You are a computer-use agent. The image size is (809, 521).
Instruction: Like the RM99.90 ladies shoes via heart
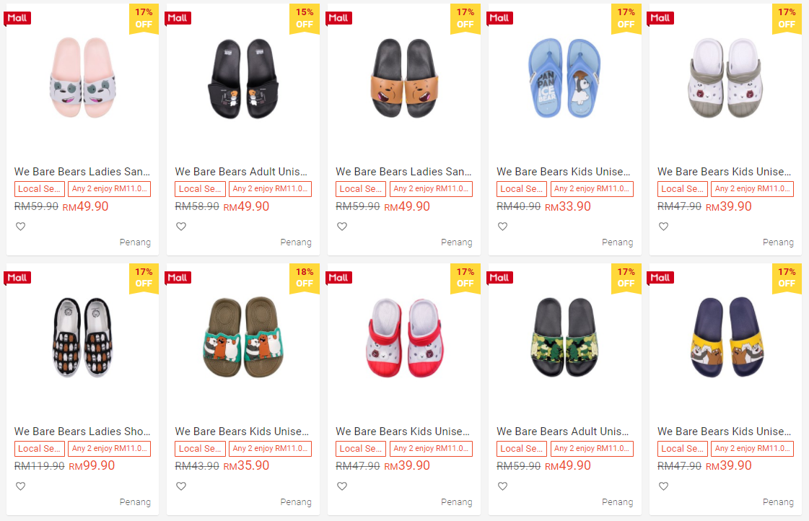click(20, 486)
